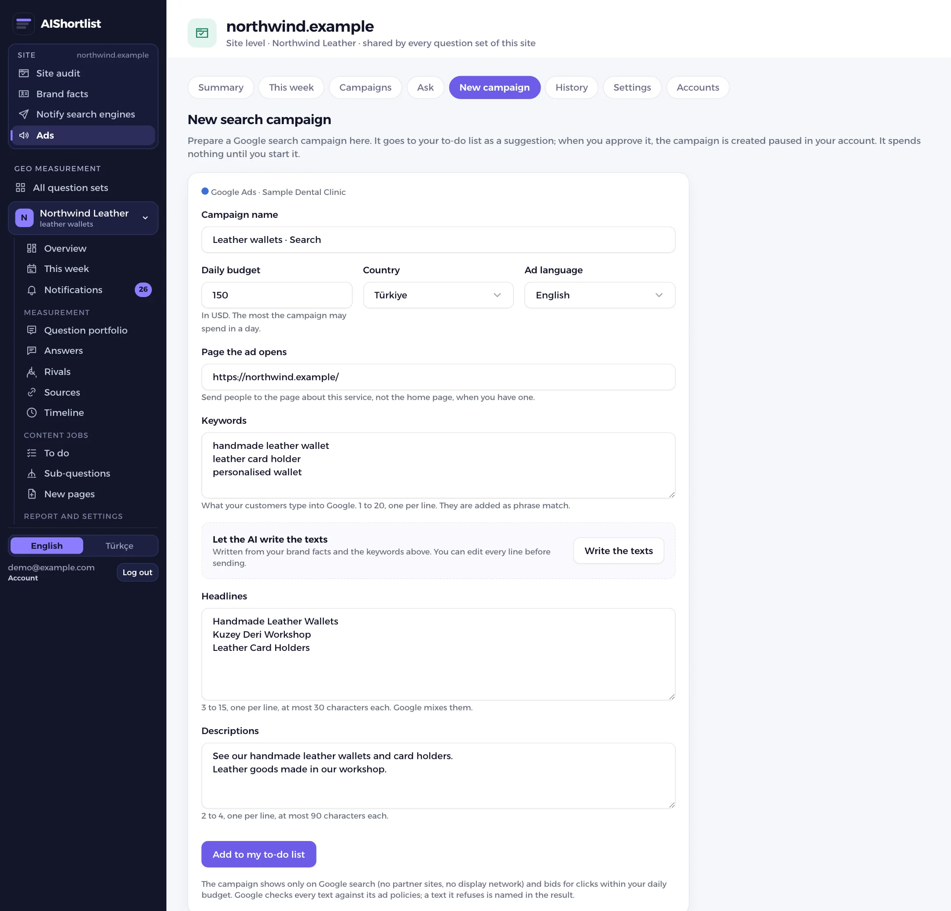Click the Write the texts button
The height and width of the screenshot is (911, 951).
point(619,551)
